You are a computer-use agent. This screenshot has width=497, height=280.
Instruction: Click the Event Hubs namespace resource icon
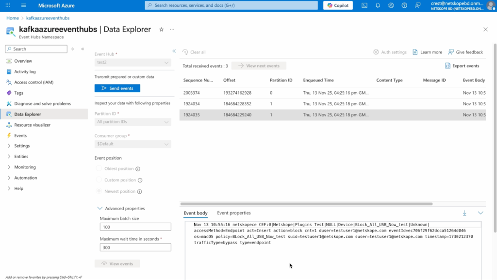pos(10,32)
